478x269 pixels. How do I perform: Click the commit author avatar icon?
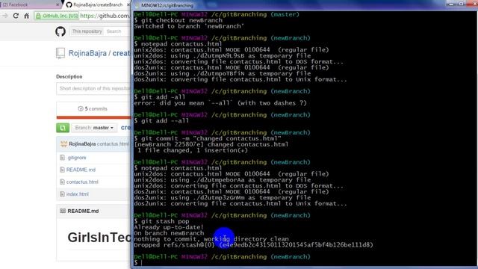coord(63,144)
